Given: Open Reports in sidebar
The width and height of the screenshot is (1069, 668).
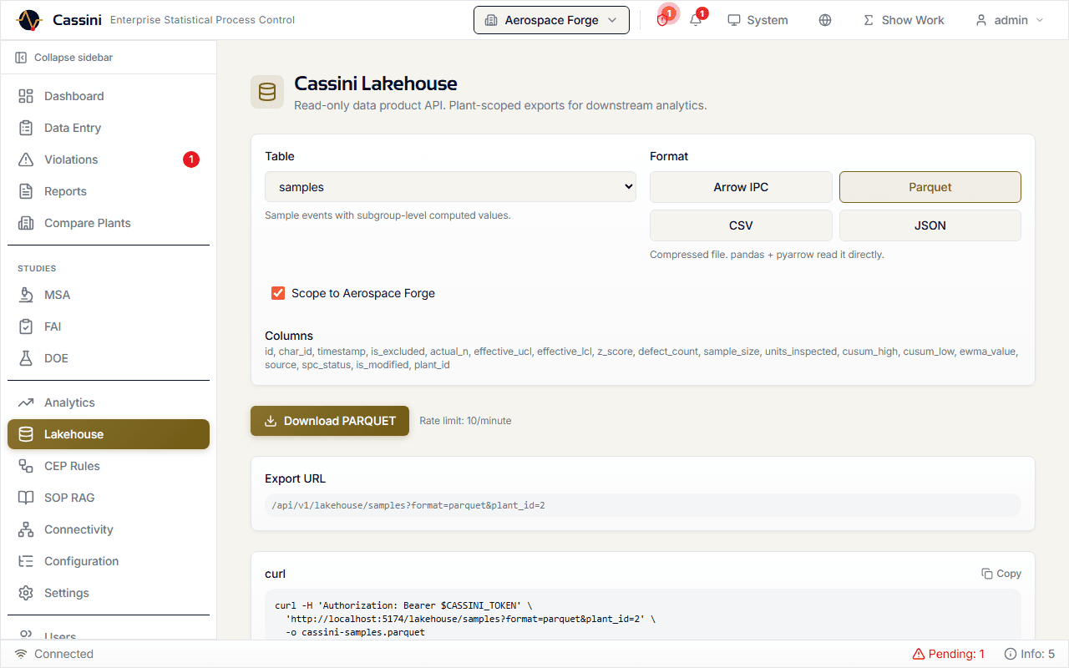Looking at the screenshot, I should [x=109, y=191].
